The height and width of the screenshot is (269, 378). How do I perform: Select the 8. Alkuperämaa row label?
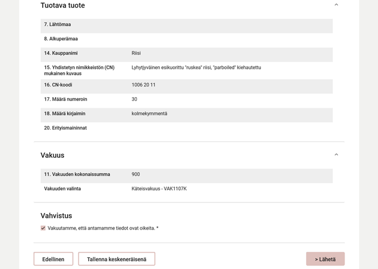(x=61, y=39)
